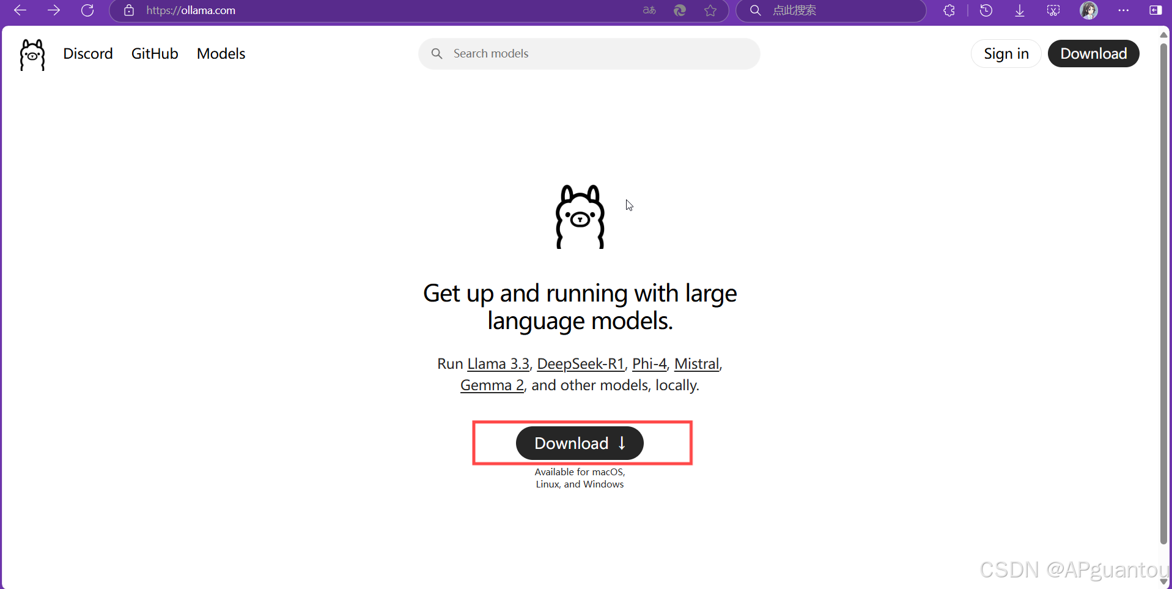Viewport: 1172px width, 589px height.
Task: Go forward with the browser arrow
Action: (54, 10)
